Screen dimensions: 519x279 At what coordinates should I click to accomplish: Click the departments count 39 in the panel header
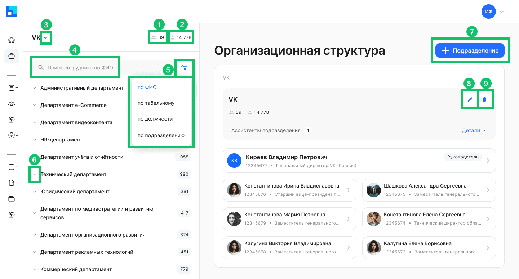(158, 37)
